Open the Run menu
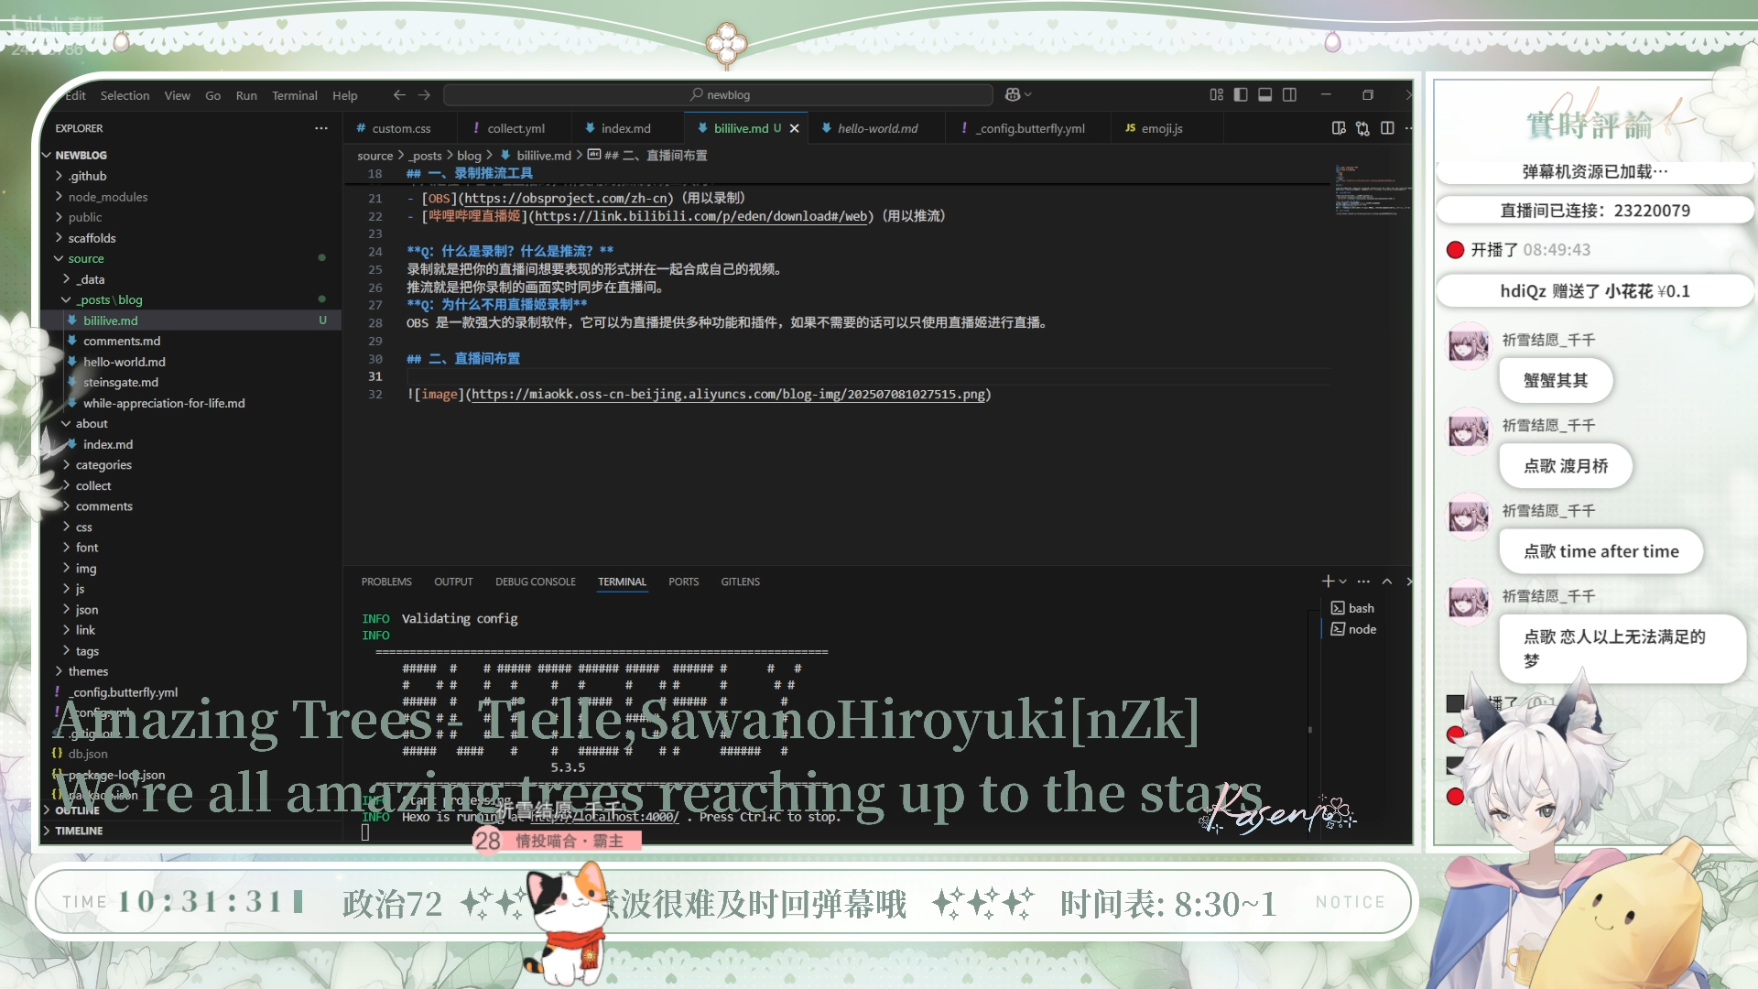Image resolution: width=1758 pixels, height=989 pixels. pos(246,95)
